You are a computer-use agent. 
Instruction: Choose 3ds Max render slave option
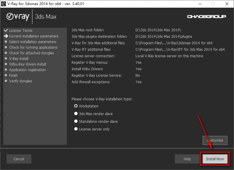(76, 114)
